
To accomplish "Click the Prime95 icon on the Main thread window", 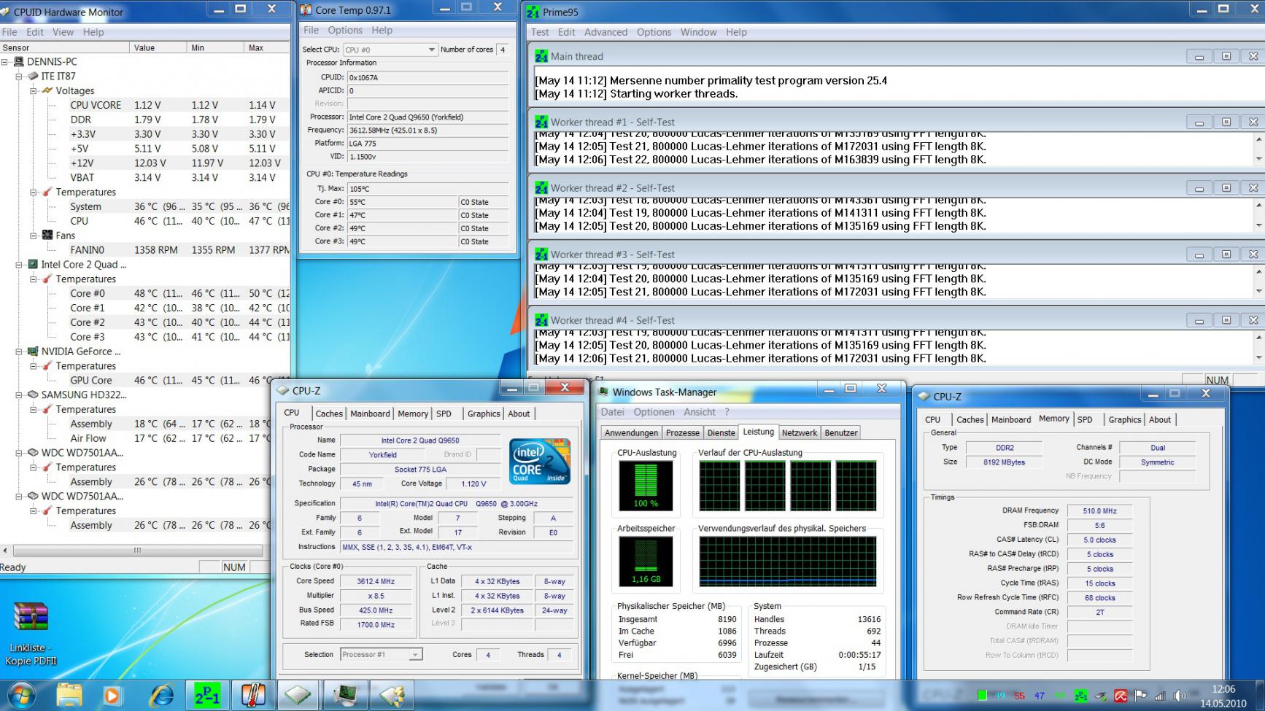I will [x=541, y=56].
